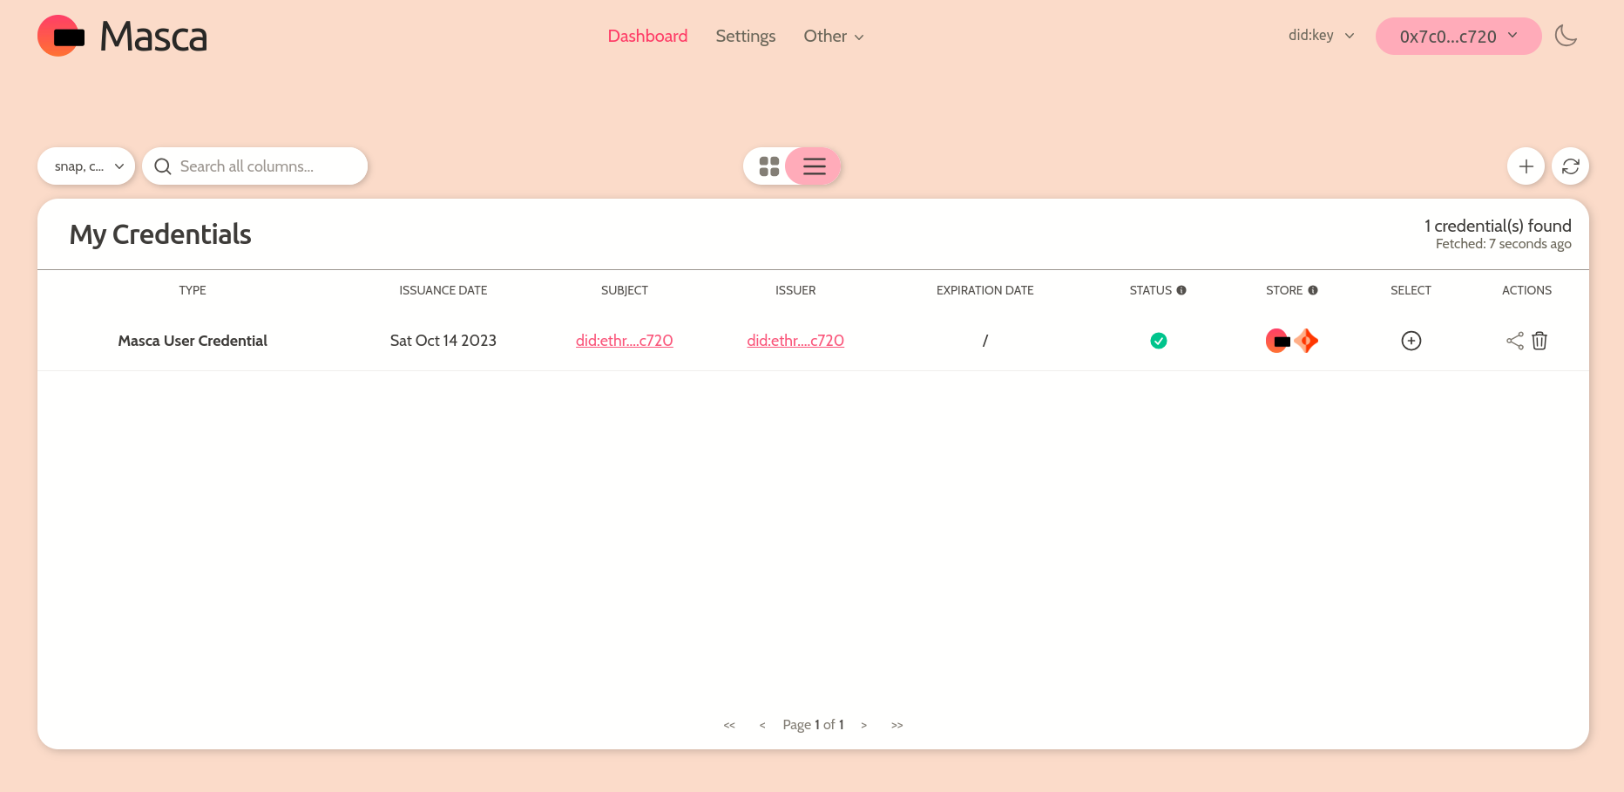Focus the Search all columns field

(255, 166)
